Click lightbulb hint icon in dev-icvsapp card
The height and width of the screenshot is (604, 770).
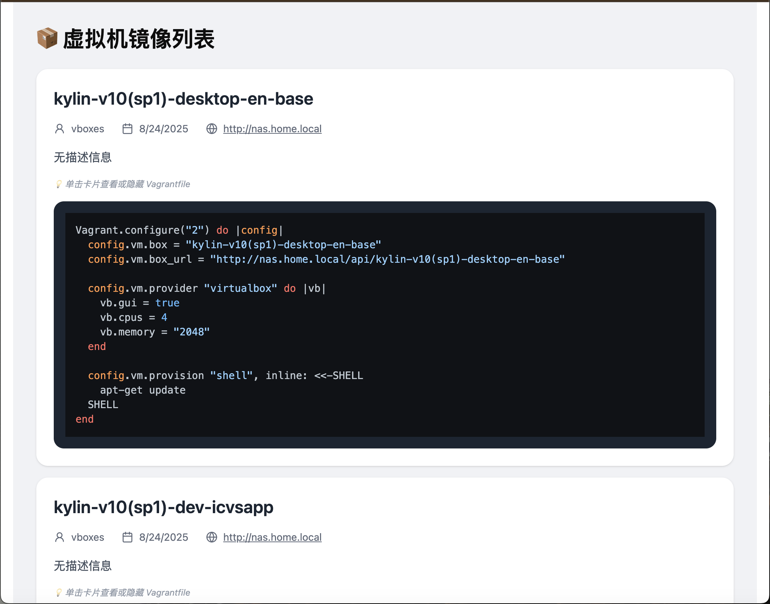(58, 593)
